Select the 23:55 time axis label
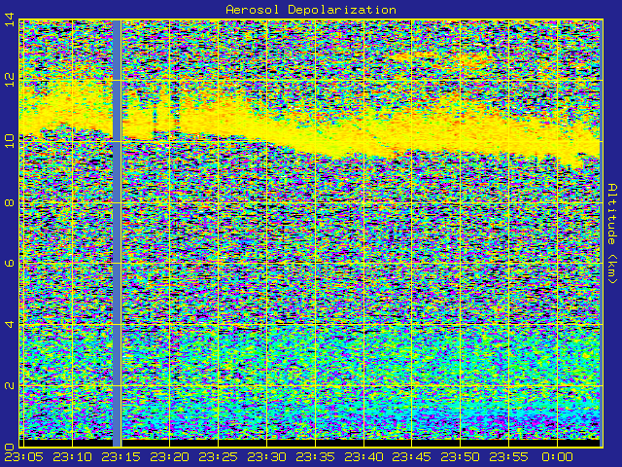Viewport: 622px width, 467px height. (509, 457)
